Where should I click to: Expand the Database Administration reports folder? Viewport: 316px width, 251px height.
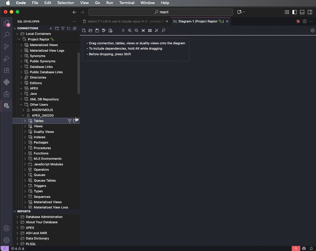tap(17, 217)
